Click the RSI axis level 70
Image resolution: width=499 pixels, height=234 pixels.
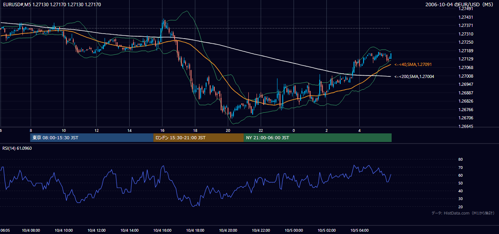pos(460,167)
